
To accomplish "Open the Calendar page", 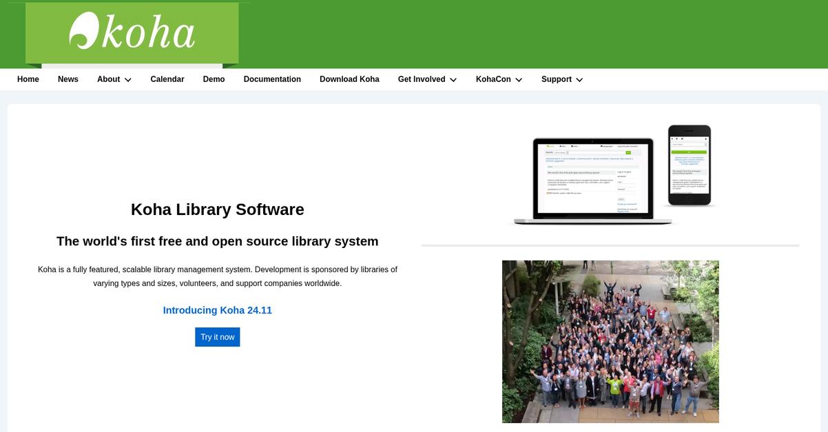I will click(167, 79).
